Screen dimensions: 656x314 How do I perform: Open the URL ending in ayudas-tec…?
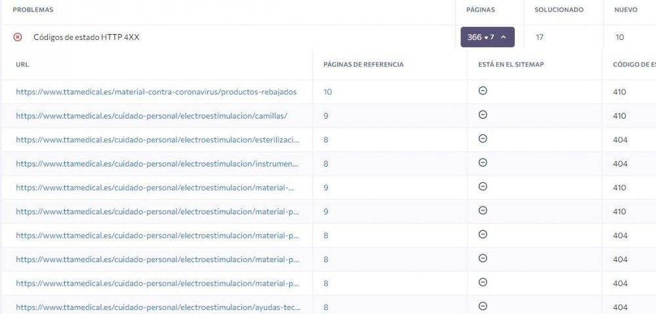click(x=158, y=307)
